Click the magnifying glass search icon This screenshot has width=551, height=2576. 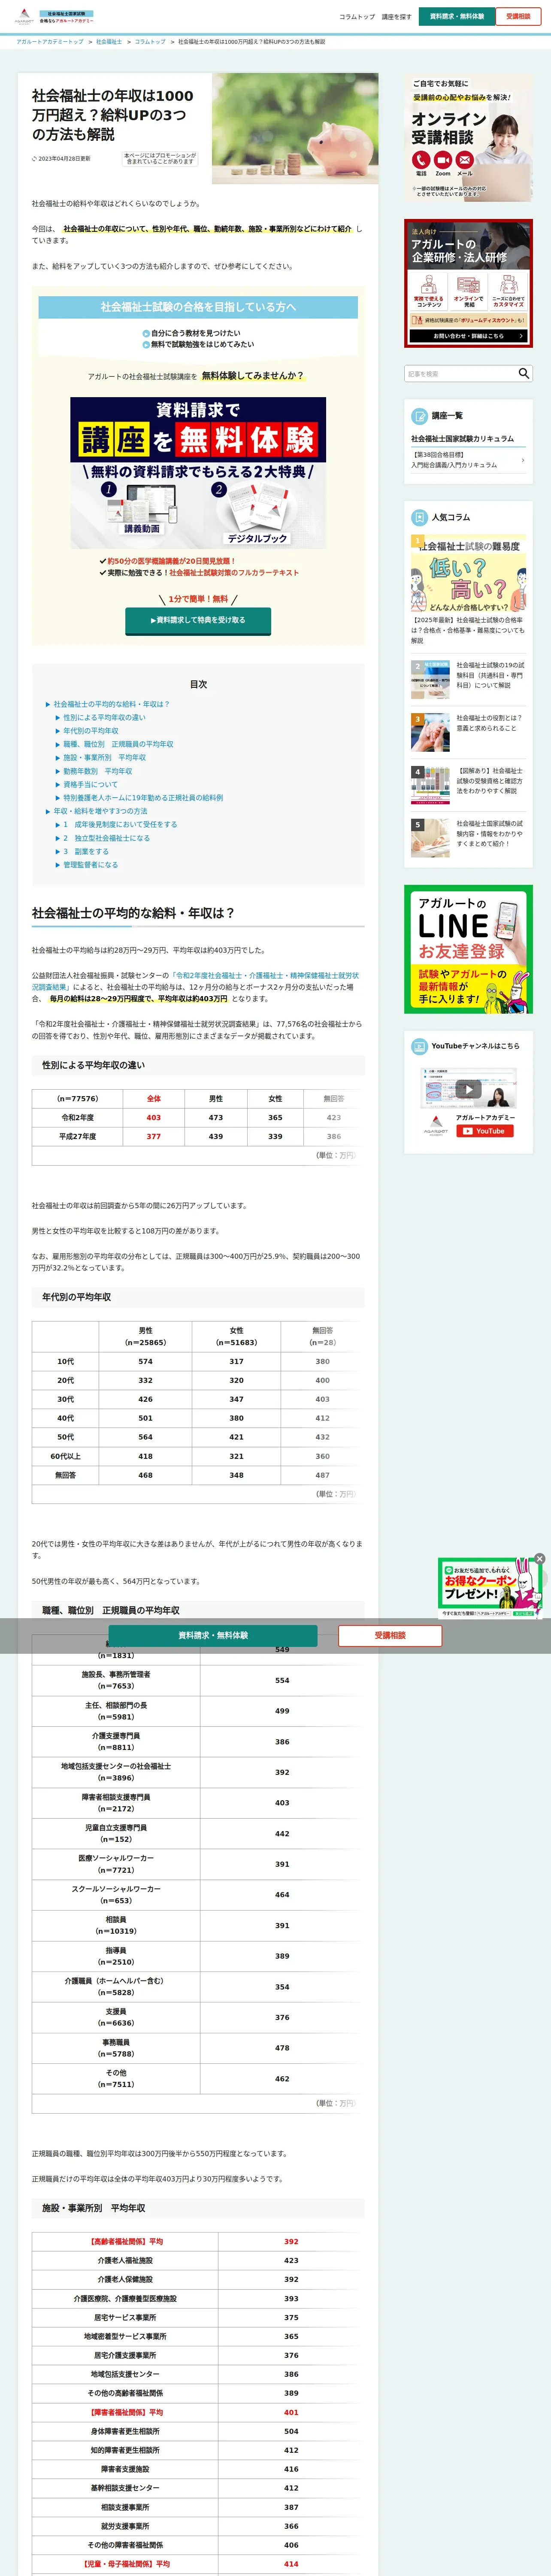(x=523, y=373)
